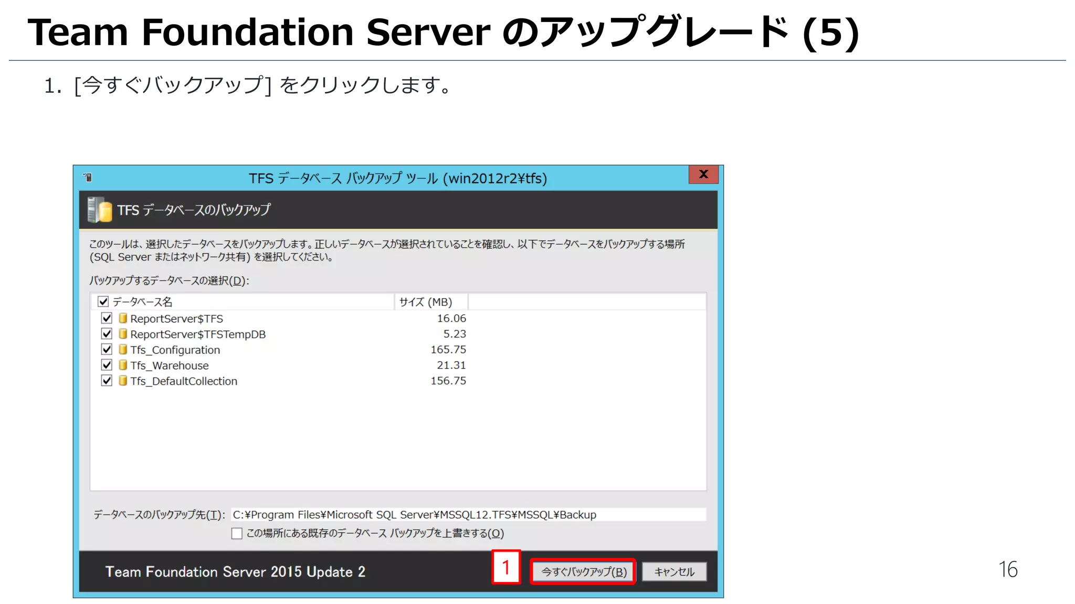Click the ReportServer$TFS database icon
The image size is (1075, 604).
pos(123,318)
